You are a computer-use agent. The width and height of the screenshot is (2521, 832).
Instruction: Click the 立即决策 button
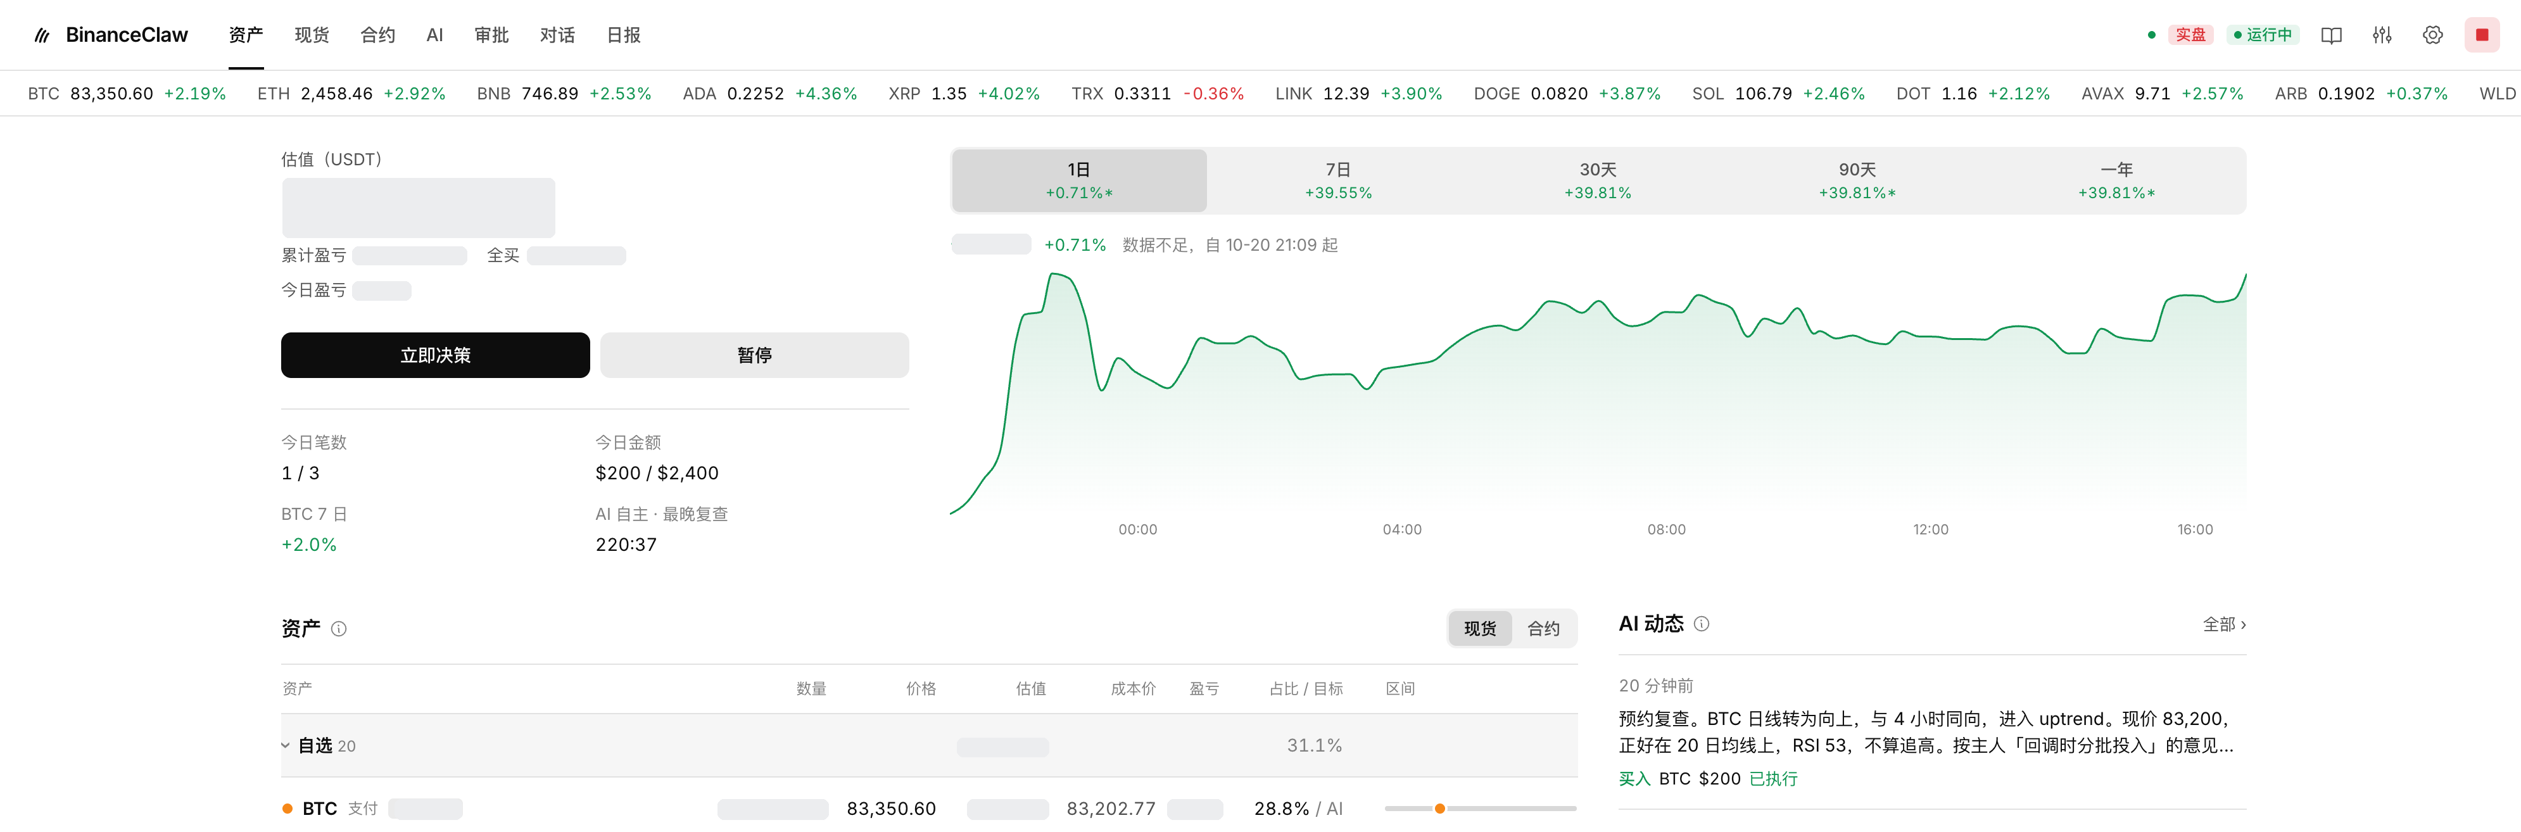tap(436, 355)
